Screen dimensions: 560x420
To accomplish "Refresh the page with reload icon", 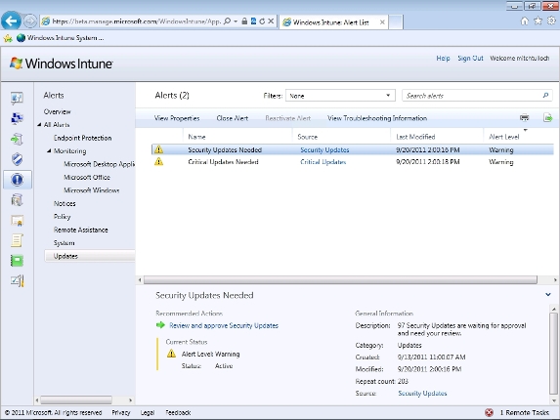I will point(262,21).
